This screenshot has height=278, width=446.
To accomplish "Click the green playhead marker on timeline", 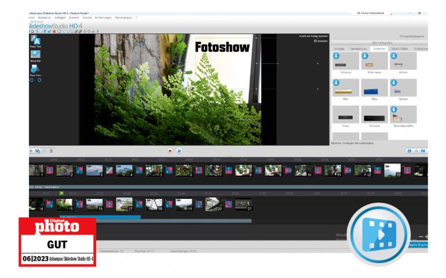I will tap(61, 193).
